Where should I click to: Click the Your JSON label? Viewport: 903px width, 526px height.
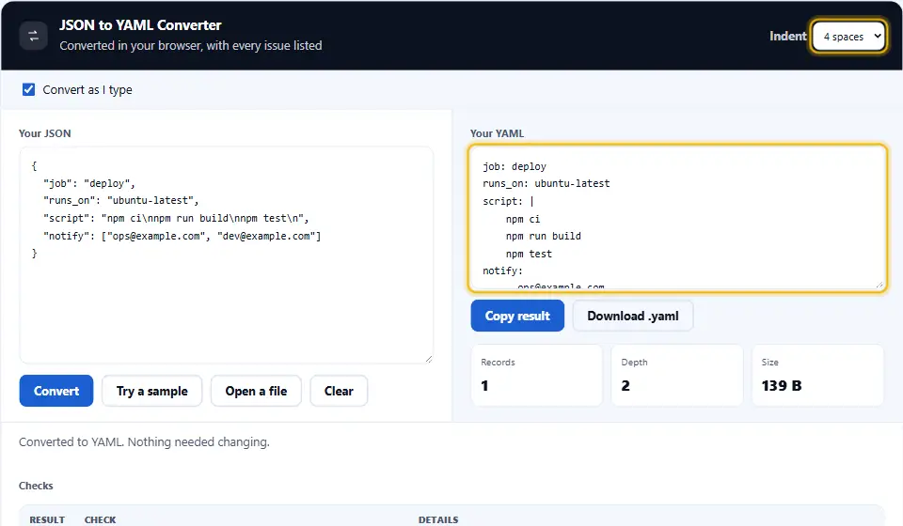coord(45,133)
